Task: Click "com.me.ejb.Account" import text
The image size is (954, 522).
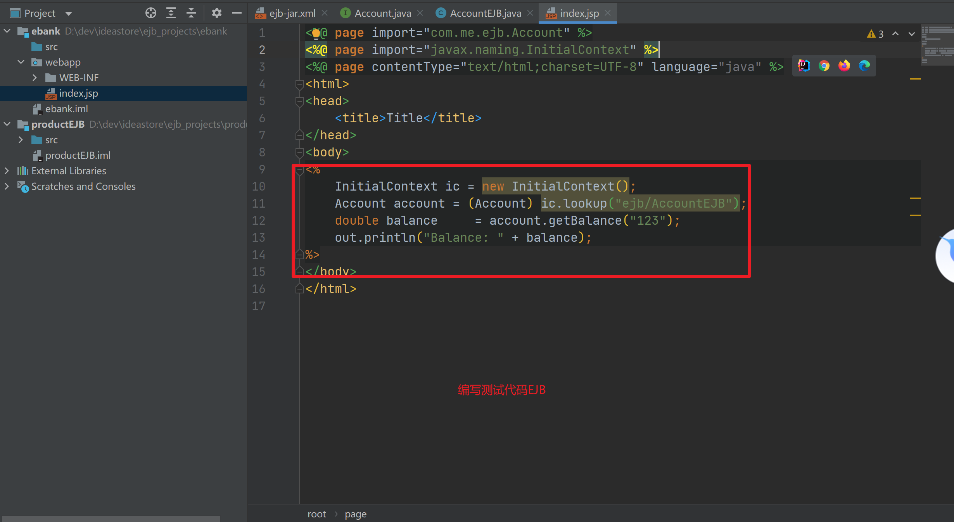Action: point(497,33)
